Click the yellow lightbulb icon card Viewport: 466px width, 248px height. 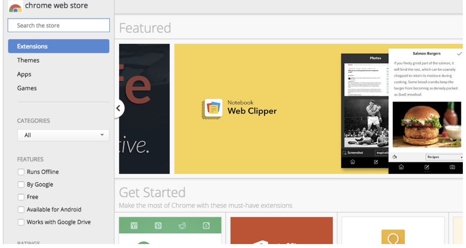[x=393, y=231]
